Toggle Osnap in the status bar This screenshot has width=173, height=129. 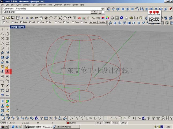click(123, 123)
